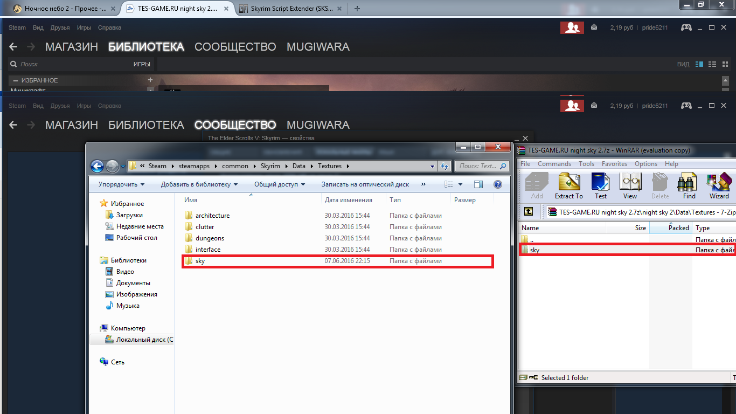The width and height of the screenshot is (736, 414).
Task: Expand the Упорядочить dropdown in Explorer
Action: (121, 184)
